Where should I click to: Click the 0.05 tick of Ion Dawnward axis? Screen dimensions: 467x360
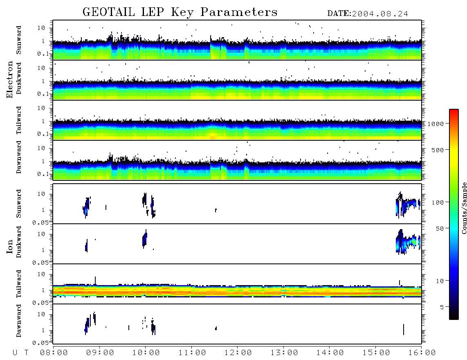coord(40,343)
